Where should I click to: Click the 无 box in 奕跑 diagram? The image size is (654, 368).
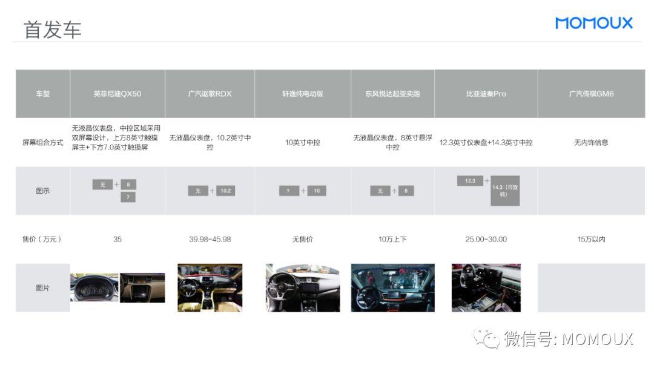(x=380, y=191)
